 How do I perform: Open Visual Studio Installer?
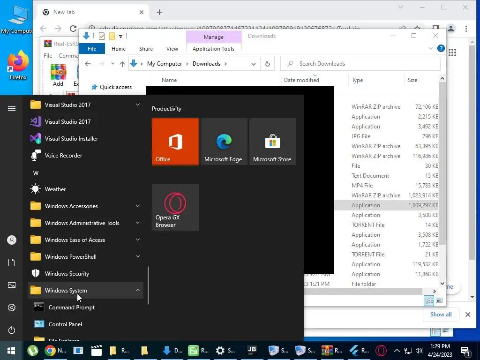pyautogui.click(x=86, y=138)
